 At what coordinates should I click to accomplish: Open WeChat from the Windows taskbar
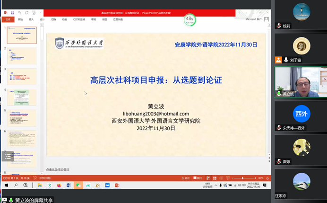tap(78, 185)
